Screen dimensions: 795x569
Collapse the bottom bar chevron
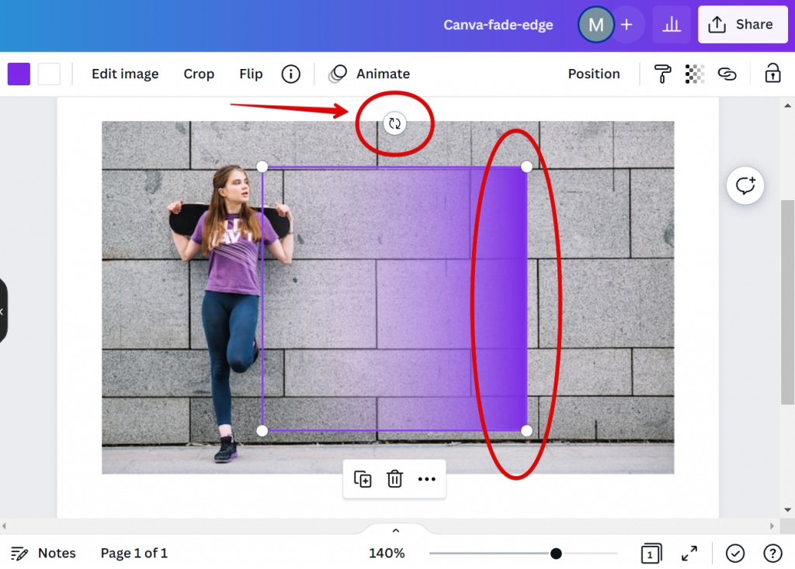point(395,530)
